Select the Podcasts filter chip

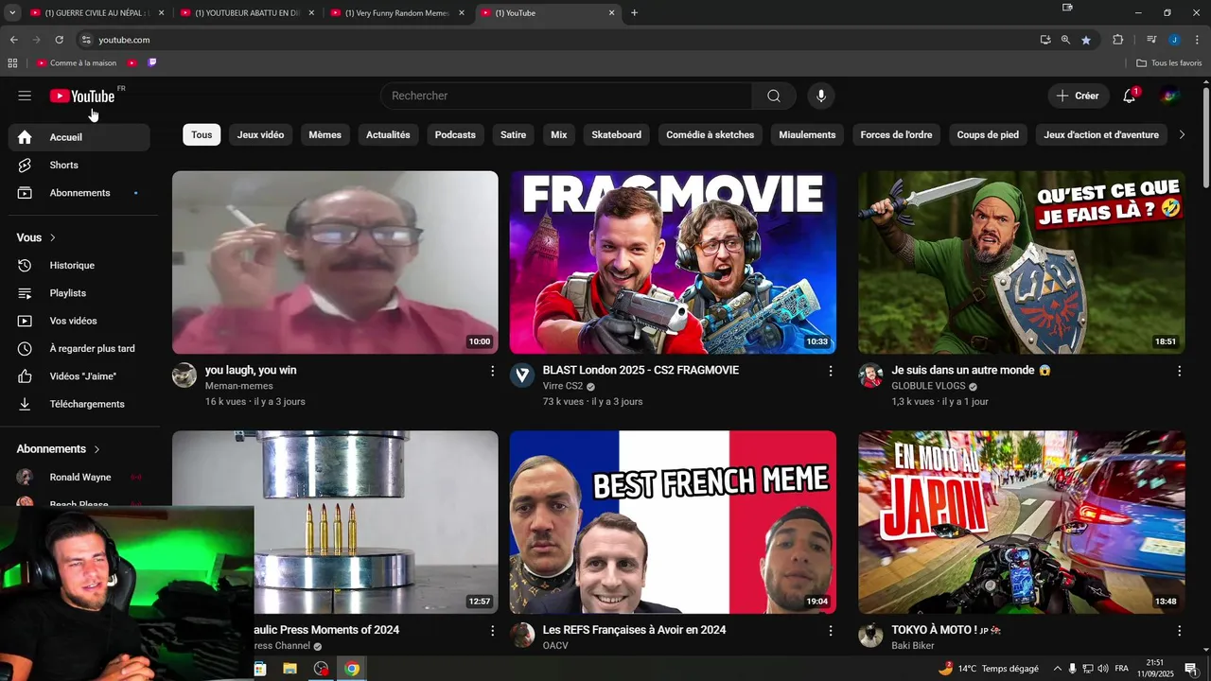tap(455, 134)
